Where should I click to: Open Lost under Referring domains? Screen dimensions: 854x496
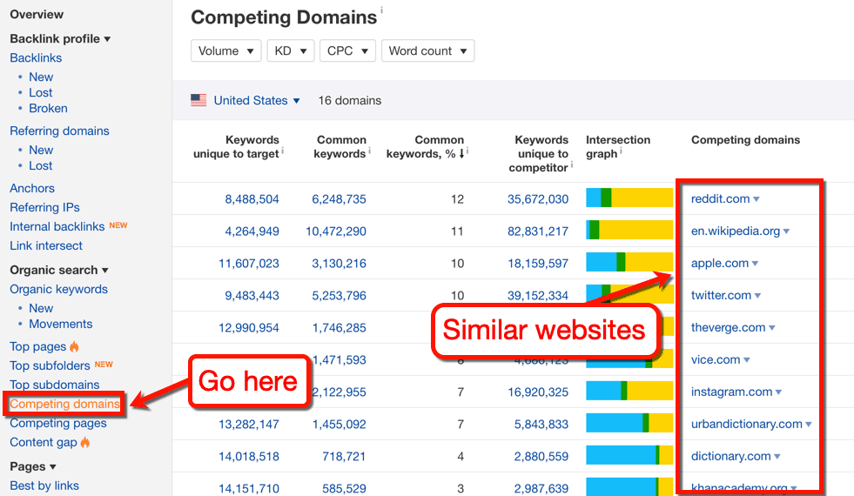(x=40, y=165)
